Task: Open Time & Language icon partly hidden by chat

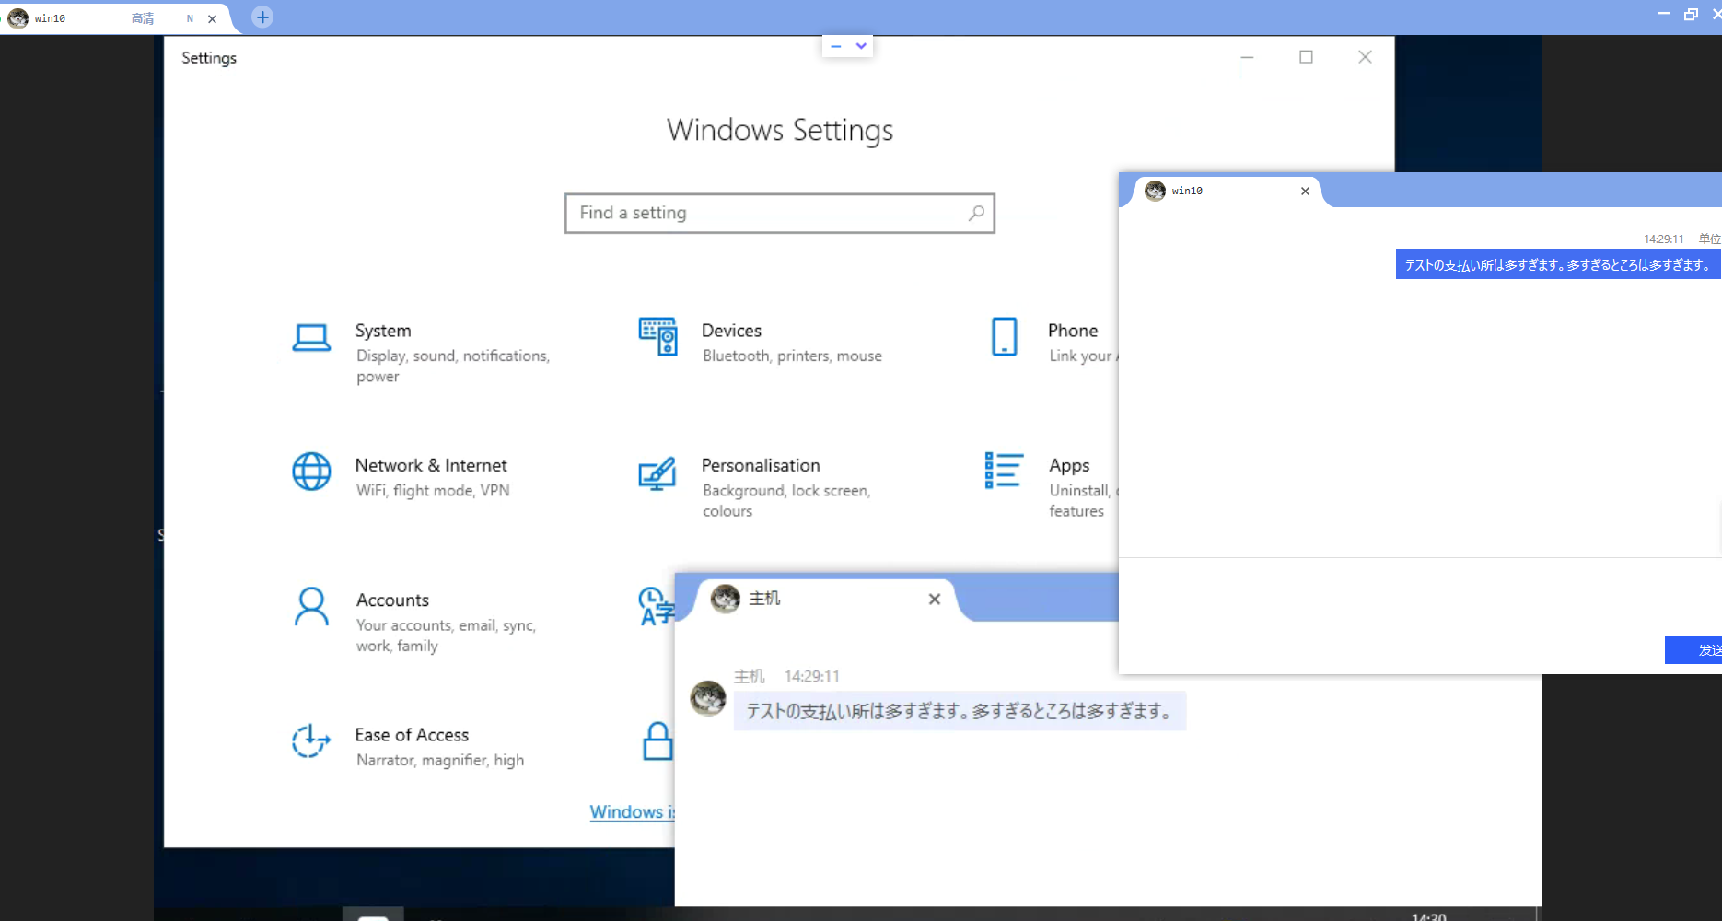Action: [x=656, y=607]
